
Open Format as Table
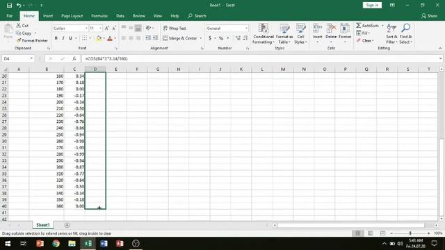point(284,34)
